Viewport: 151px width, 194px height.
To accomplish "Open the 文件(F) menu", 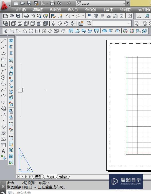I will coord(20,10).
